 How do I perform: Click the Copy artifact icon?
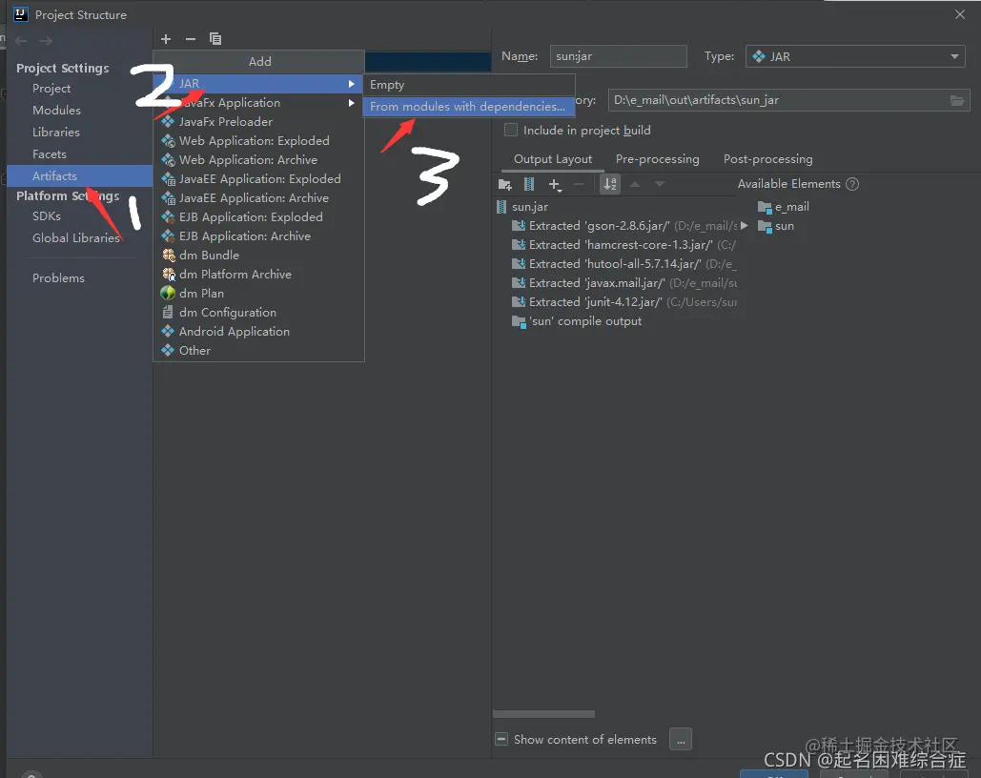pos(215,39)
